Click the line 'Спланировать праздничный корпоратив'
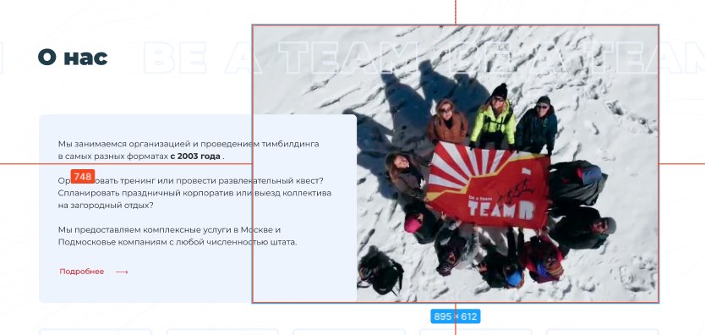The width and height of the screenshot is (705, 335). point(194,193)
